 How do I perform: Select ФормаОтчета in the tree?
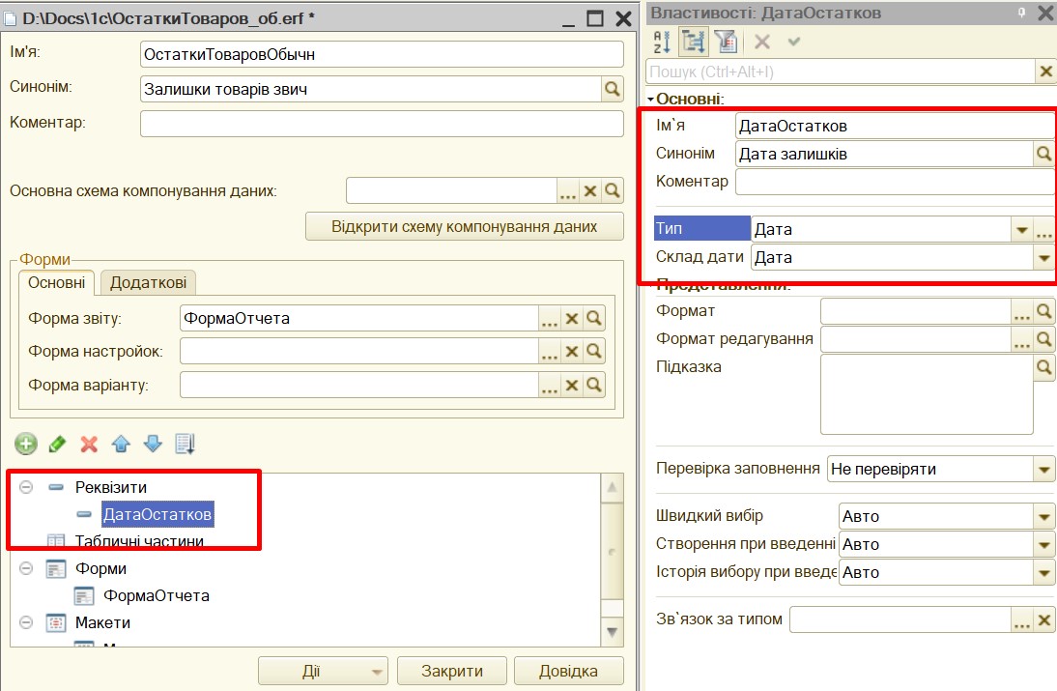[x=157, y=596]
